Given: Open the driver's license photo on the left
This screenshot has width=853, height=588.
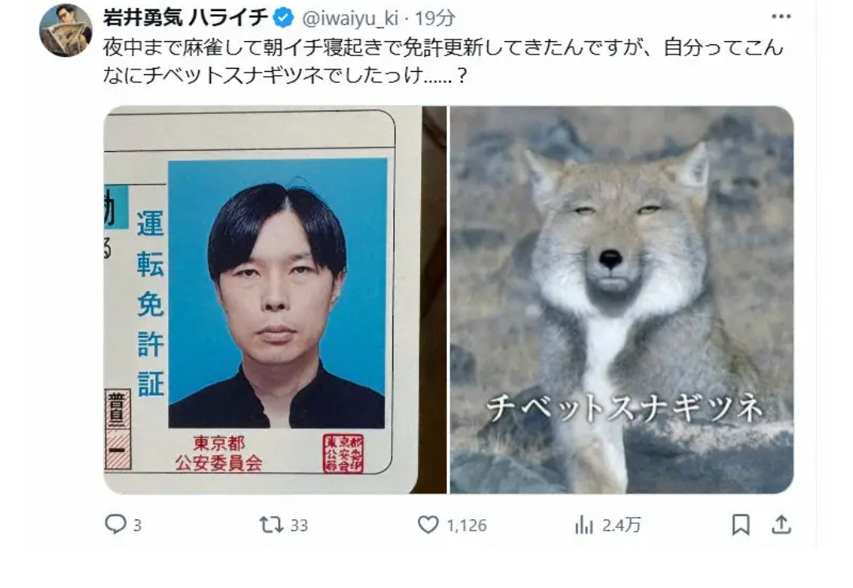Looking at the screenshot, I should coord(275,300).
